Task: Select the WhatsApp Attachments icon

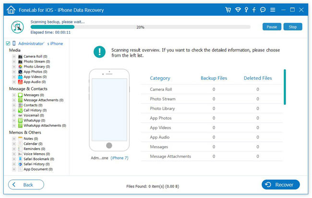Action: pos(20,125)
